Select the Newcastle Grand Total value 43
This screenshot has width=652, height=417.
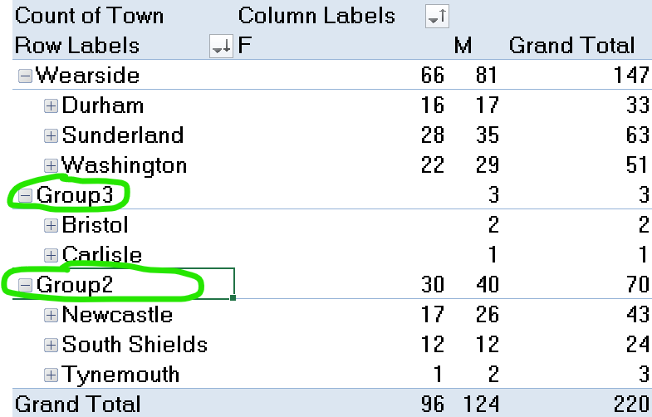click(638, 314)
